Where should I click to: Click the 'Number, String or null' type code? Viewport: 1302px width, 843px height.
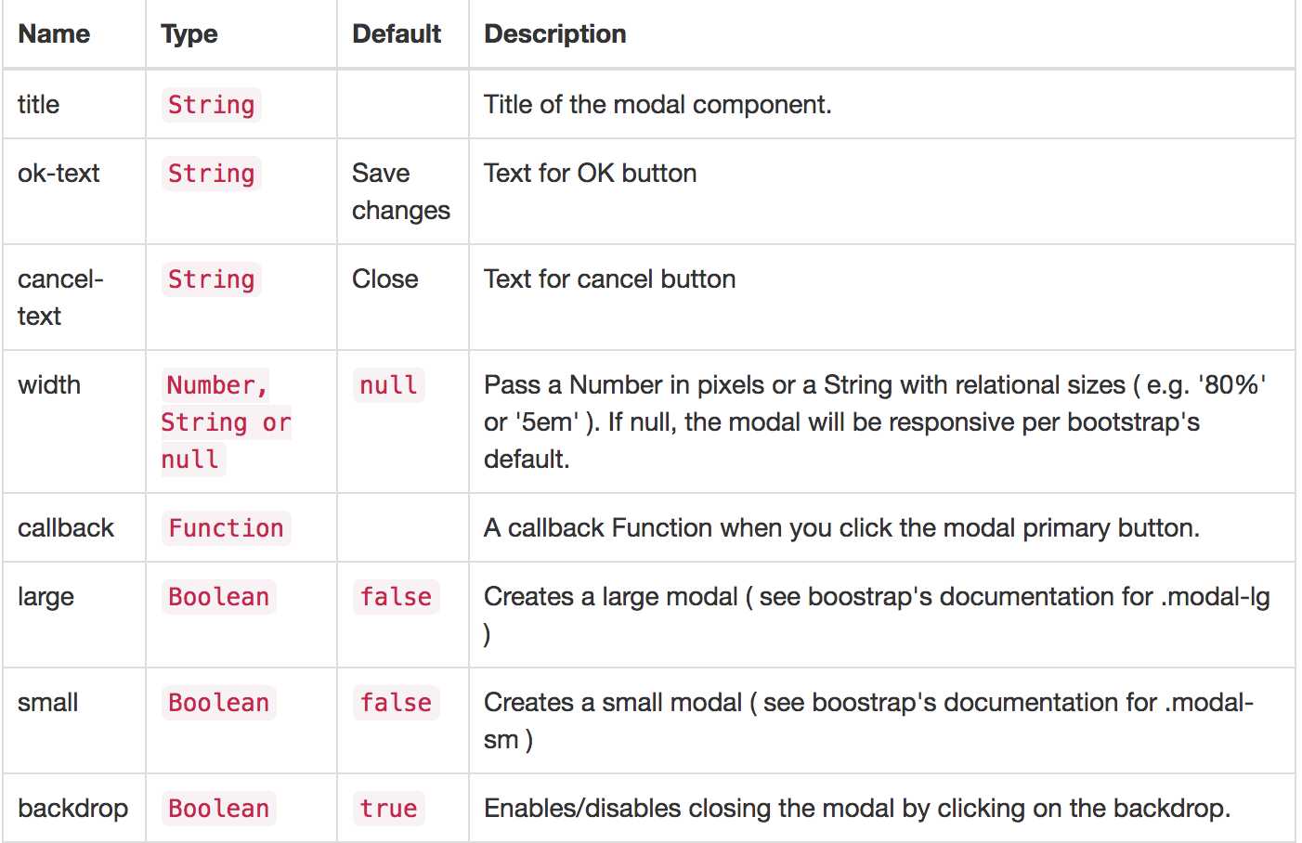[x=226, y=422]
